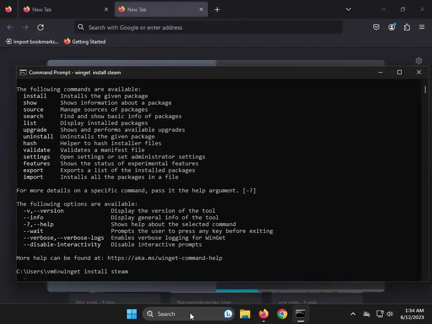The image size is (432, 324).
Task: Select the second New Tab
Action: coord(161,9)
